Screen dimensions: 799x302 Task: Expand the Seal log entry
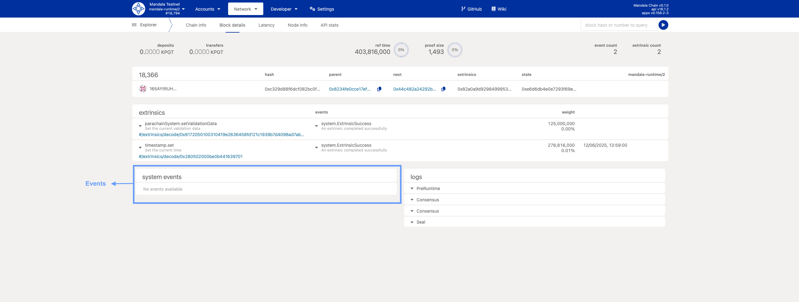click(x=412, y=222)
